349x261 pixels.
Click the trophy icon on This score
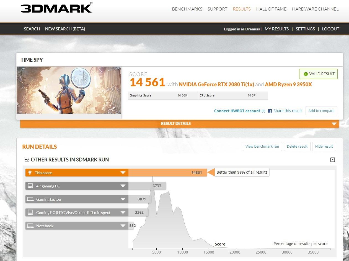(x=30, y=173)
